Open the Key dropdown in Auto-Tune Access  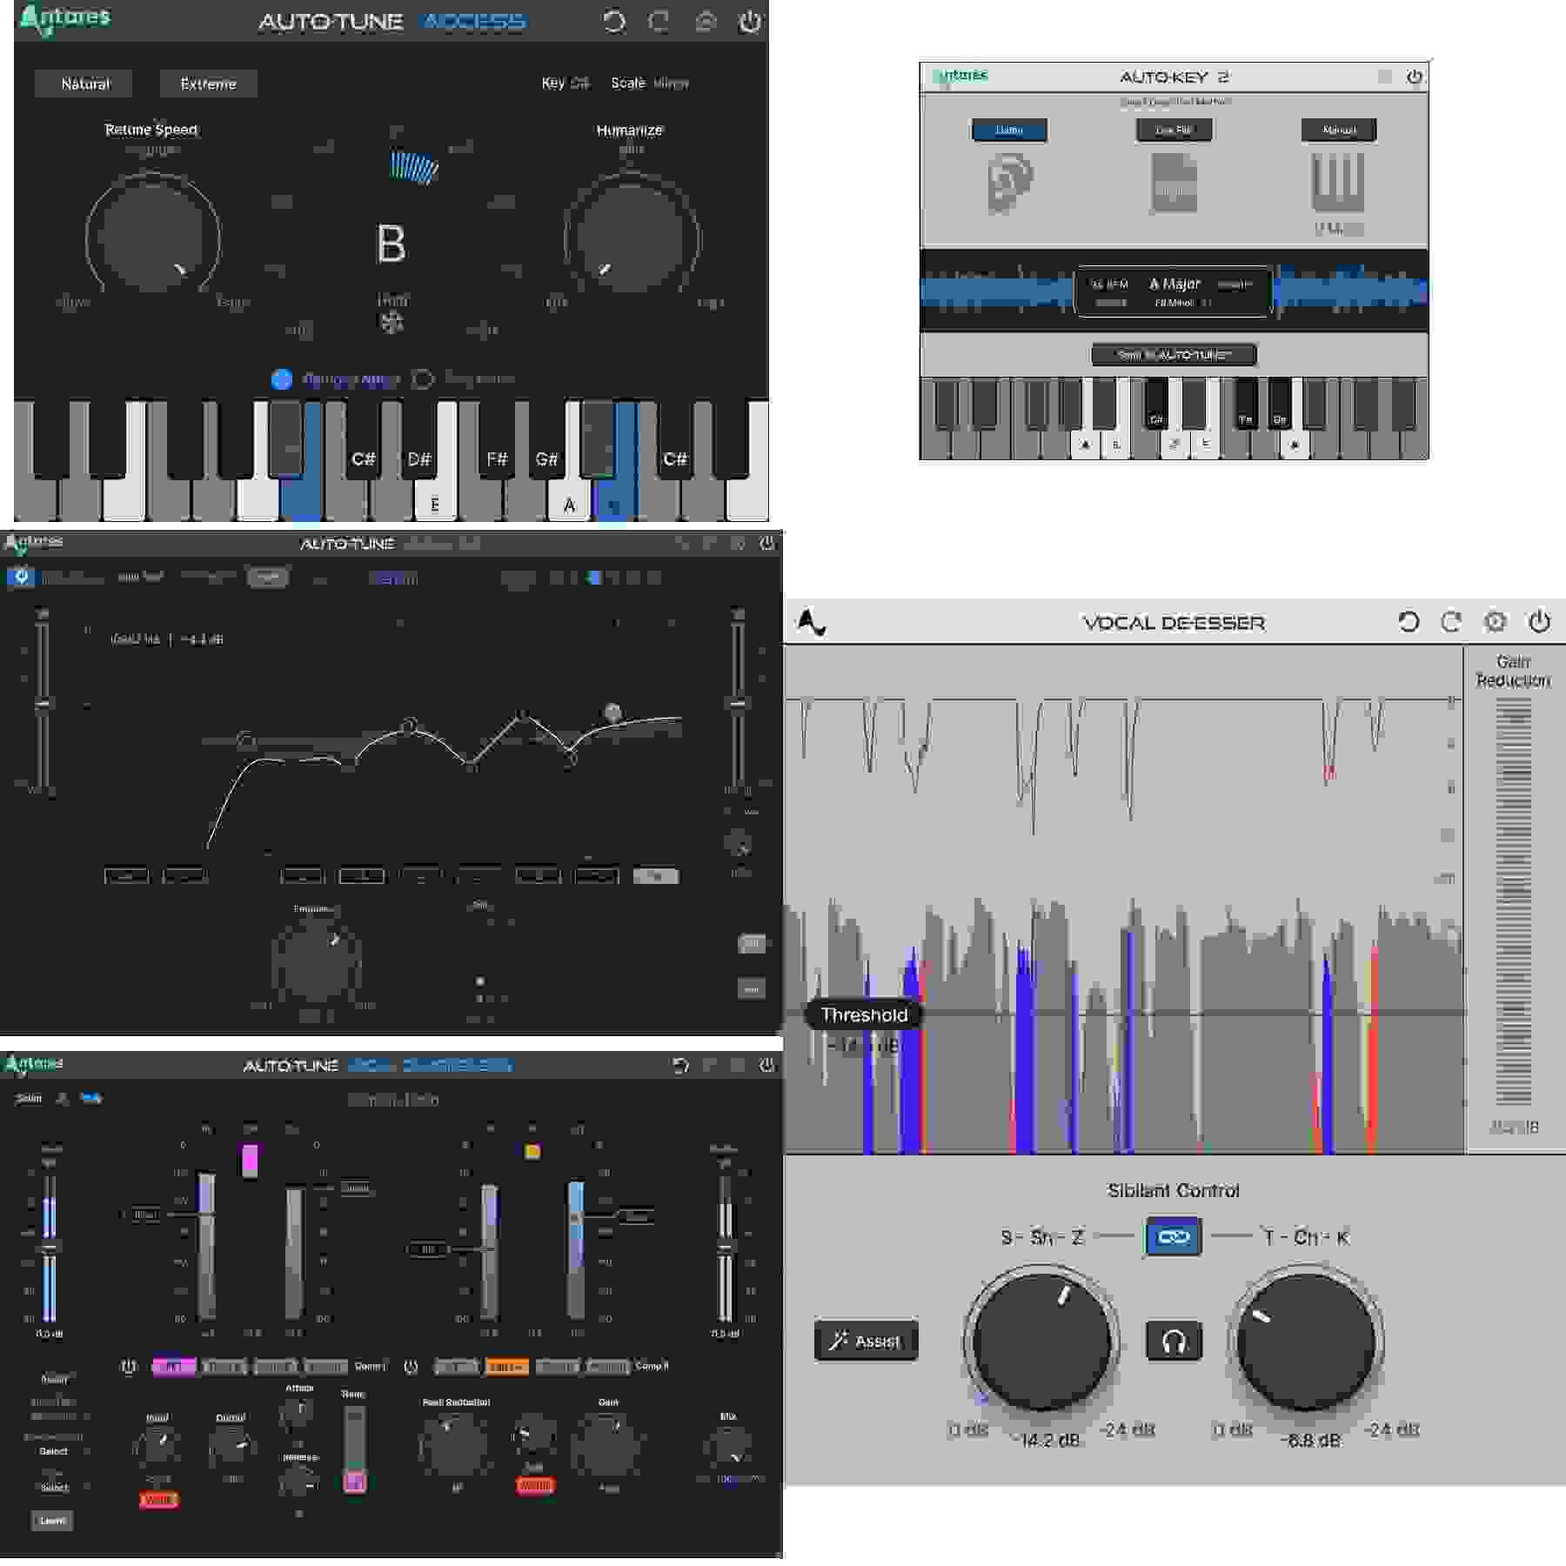579,84
